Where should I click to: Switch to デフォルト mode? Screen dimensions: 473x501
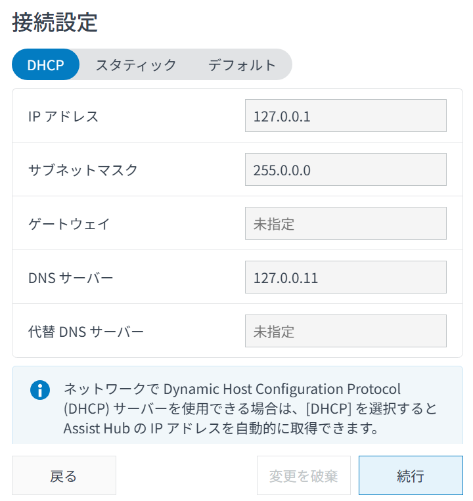[242, 65]
